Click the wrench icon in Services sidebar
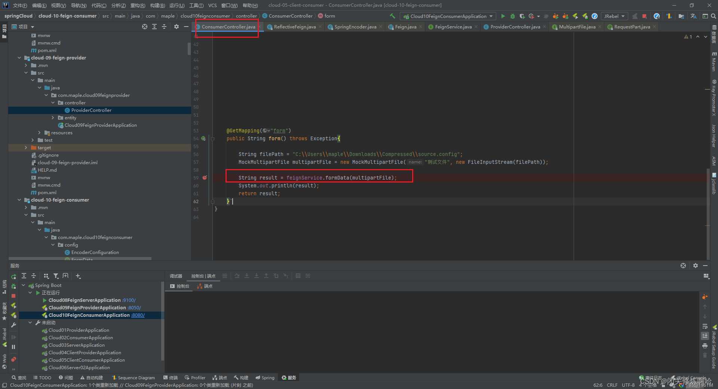The image size is (718, 389). (13, 325)
